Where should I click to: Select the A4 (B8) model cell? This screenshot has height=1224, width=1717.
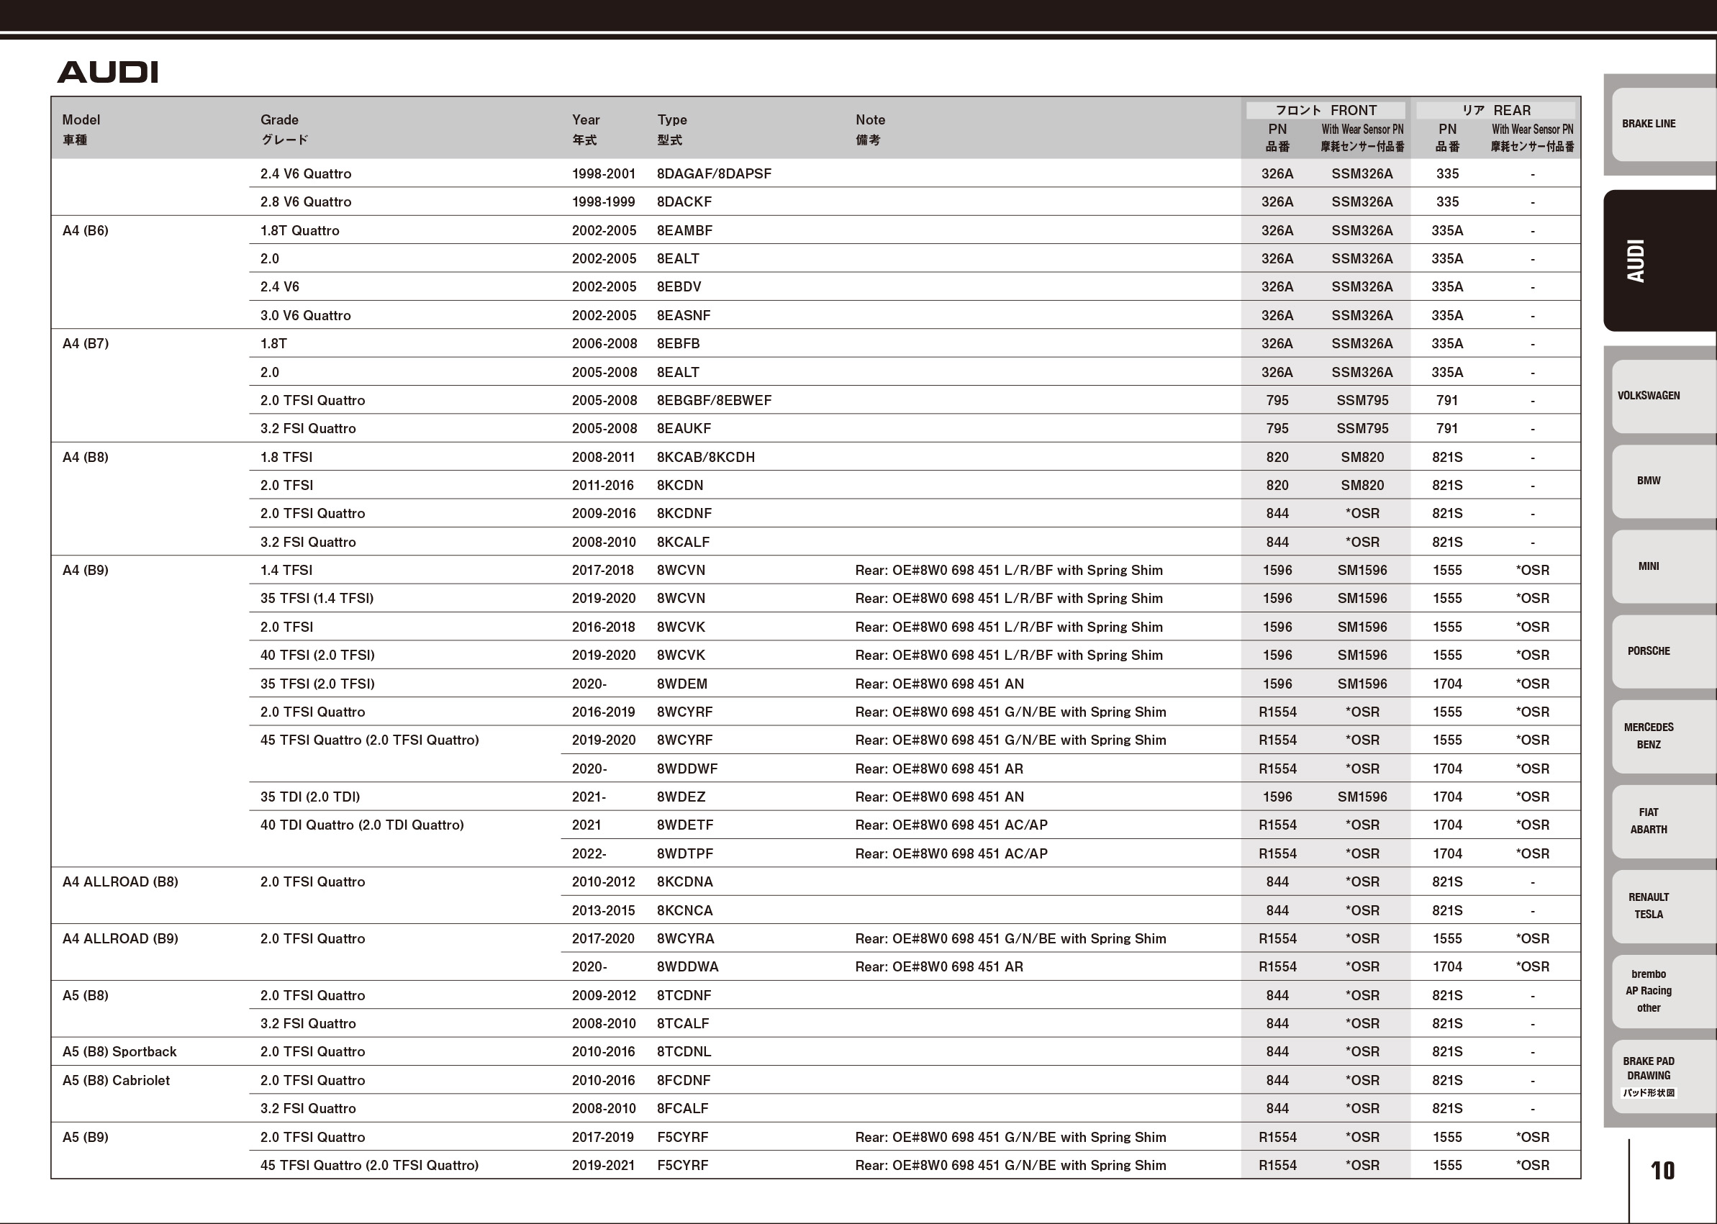[85, 458]
